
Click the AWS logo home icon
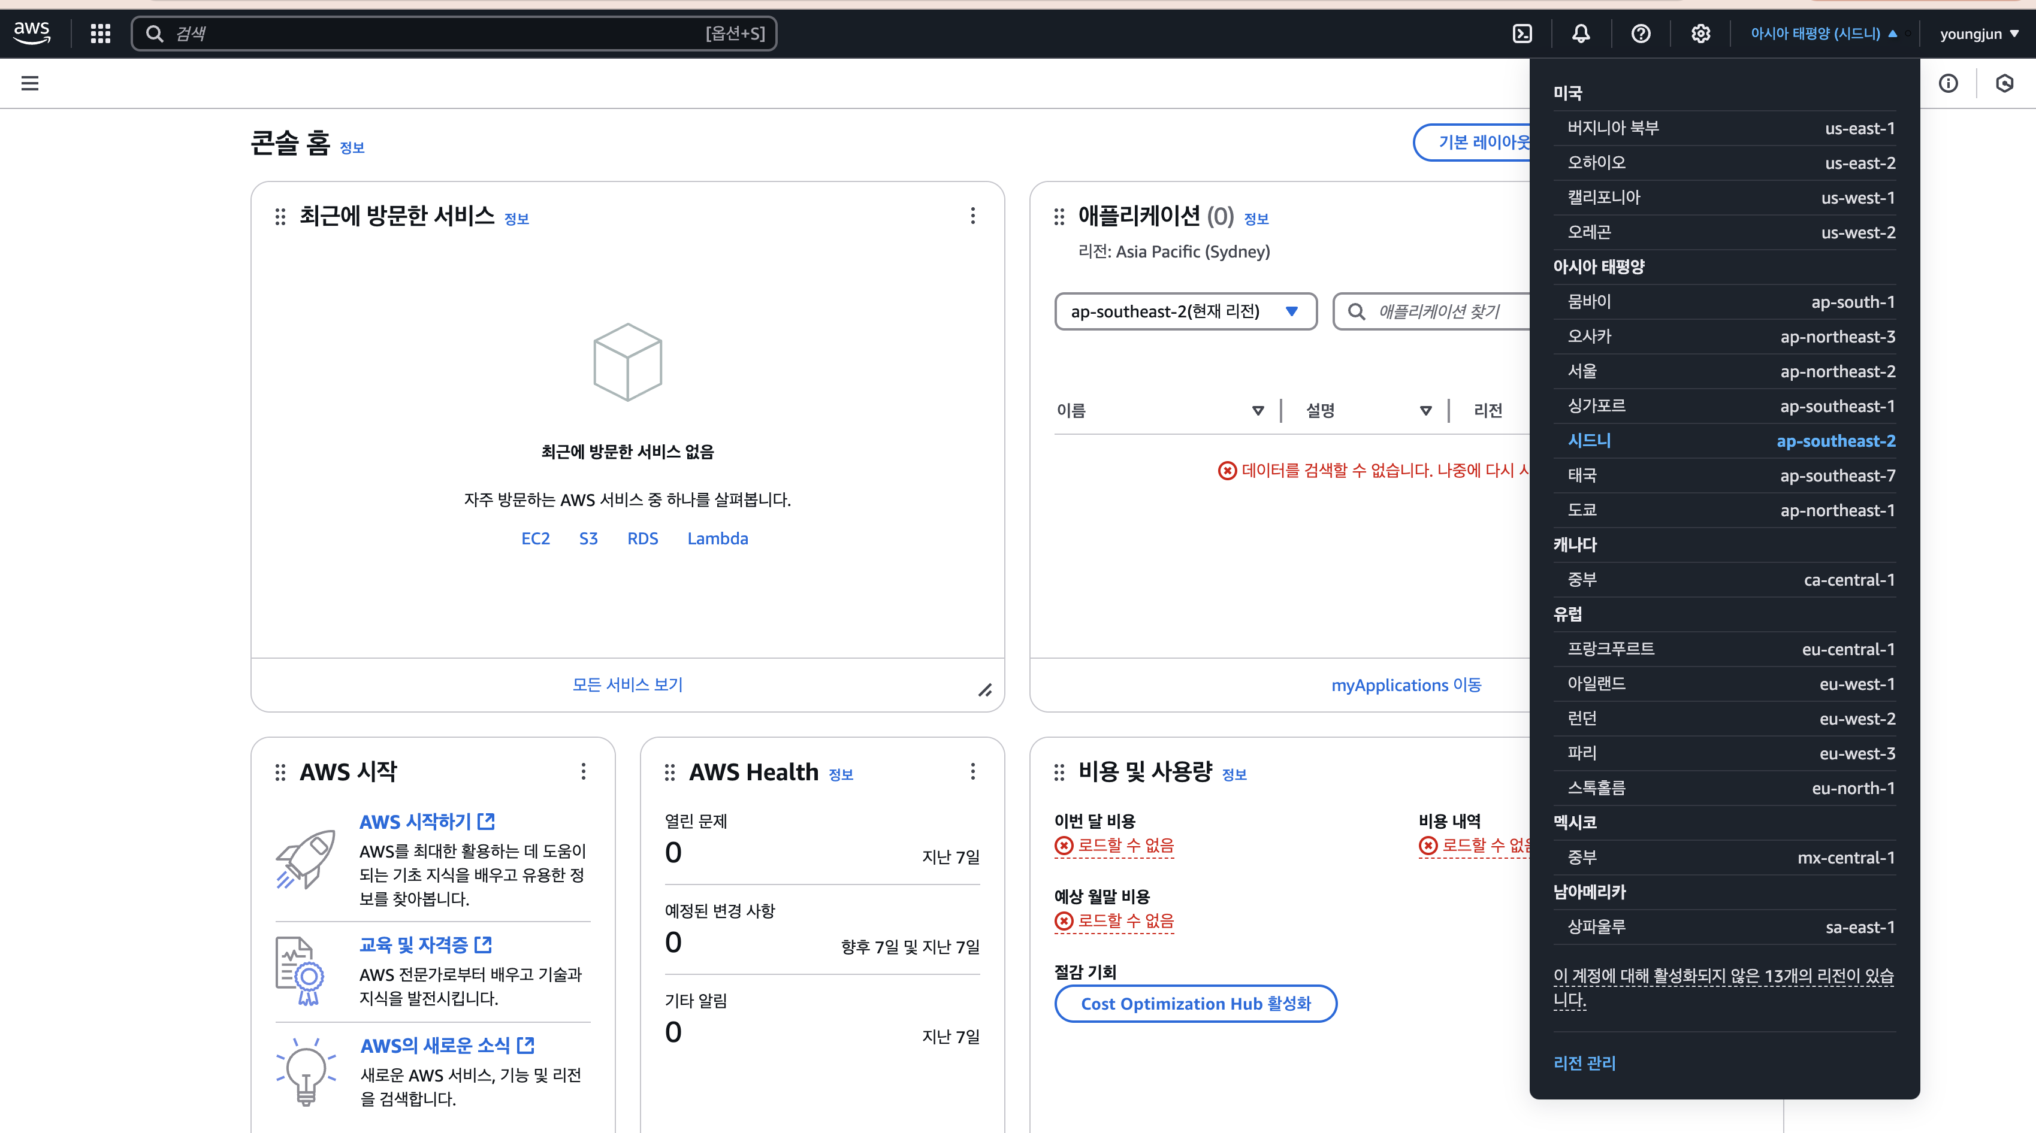click(32, 33)
